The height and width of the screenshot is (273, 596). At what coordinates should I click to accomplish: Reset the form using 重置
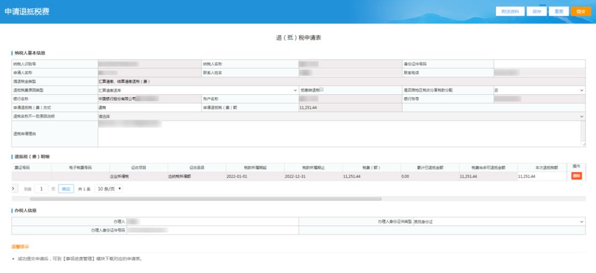tap(558, 12)
